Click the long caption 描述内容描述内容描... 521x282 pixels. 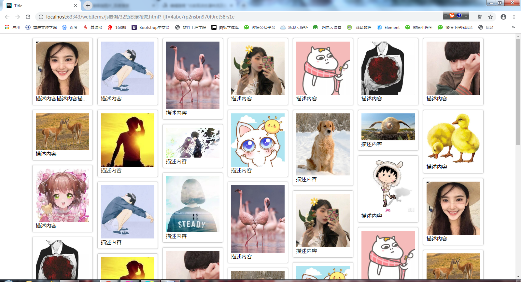point(61,99)
